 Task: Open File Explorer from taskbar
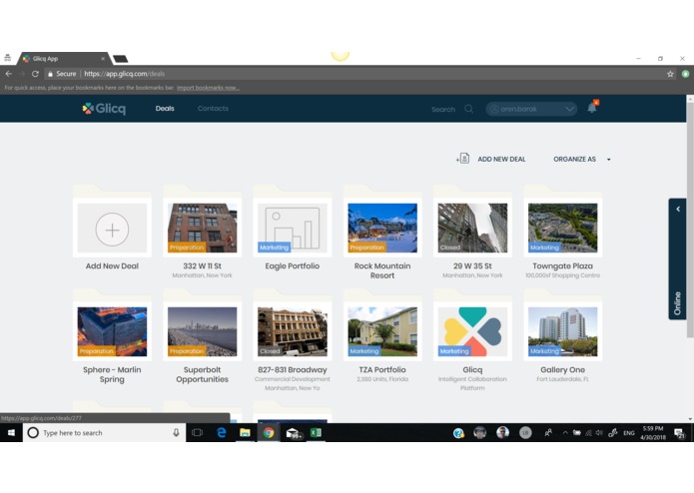coord(245,433)
